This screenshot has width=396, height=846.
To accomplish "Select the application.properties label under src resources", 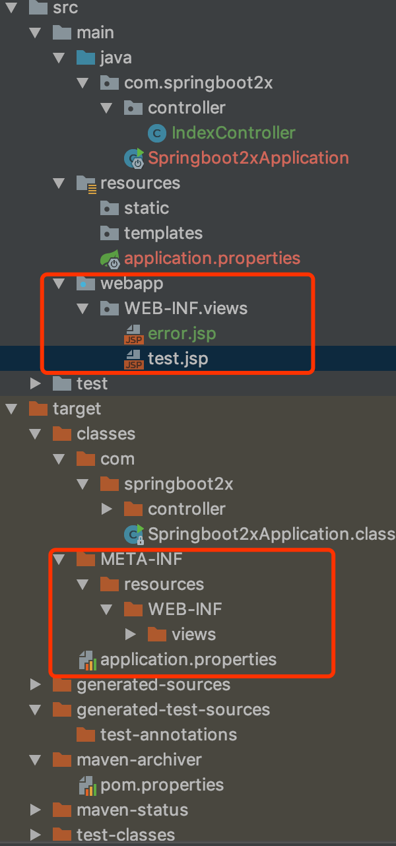I will [x=212, y=259].
